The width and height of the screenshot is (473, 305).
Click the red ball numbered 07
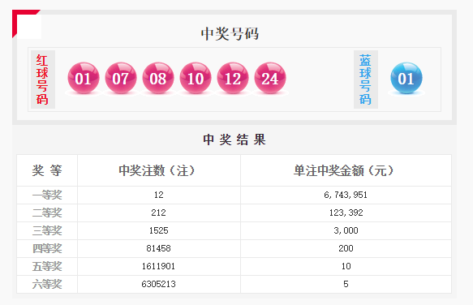click(x=121, y=78)
